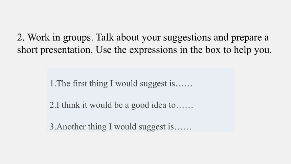Select the line "I think it would be a good idea to"
This screenshot has height=164, width=291.
pos(116,105)
